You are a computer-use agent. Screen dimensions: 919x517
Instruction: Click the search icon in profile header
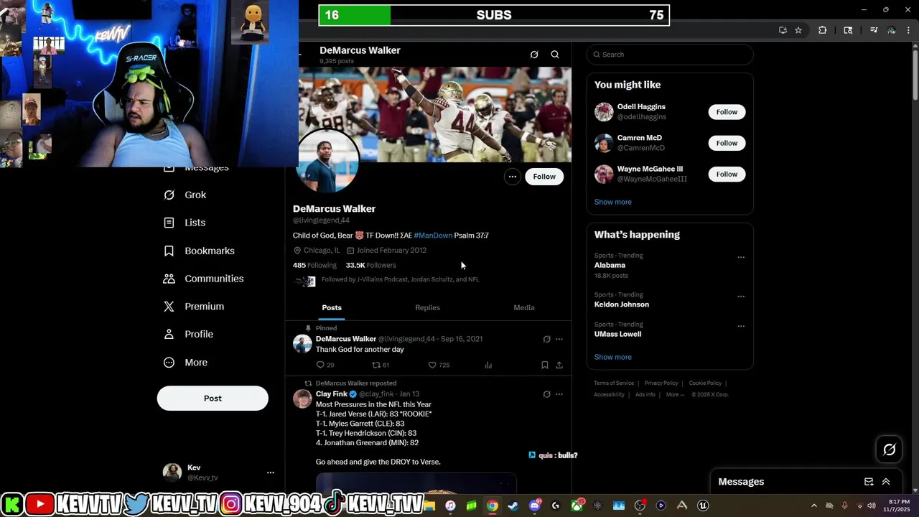pos(555,55)
